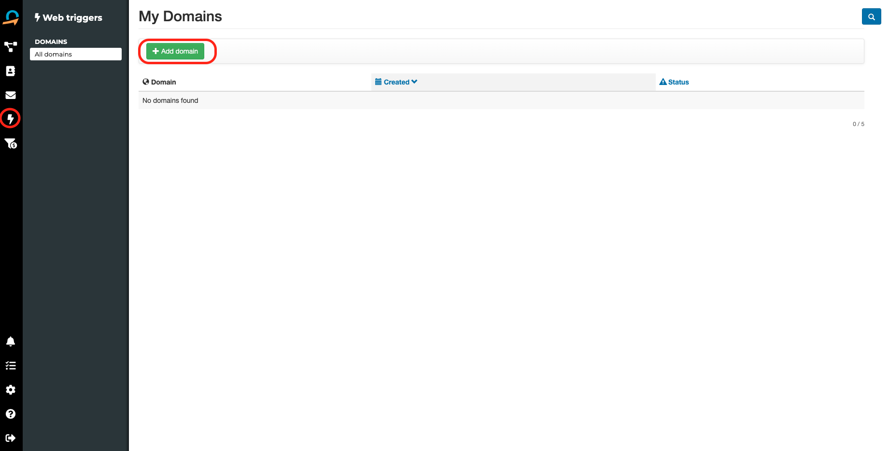Open the email envelope sidebar icon
The image size is (889, 451).
click(11, 95)
